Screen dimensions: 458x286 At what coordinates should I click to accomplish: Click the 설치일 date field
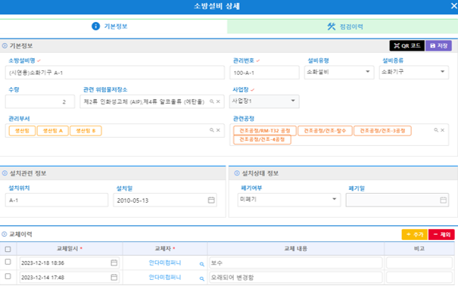click(165, 201)
